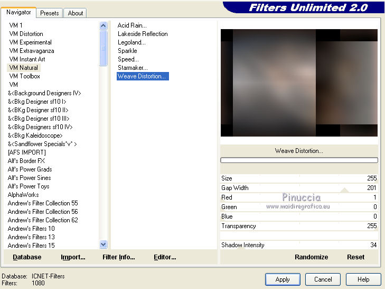Select the Starmaker... filter
This screenshot has height=289, width=385.
click(x=133, y=68)
